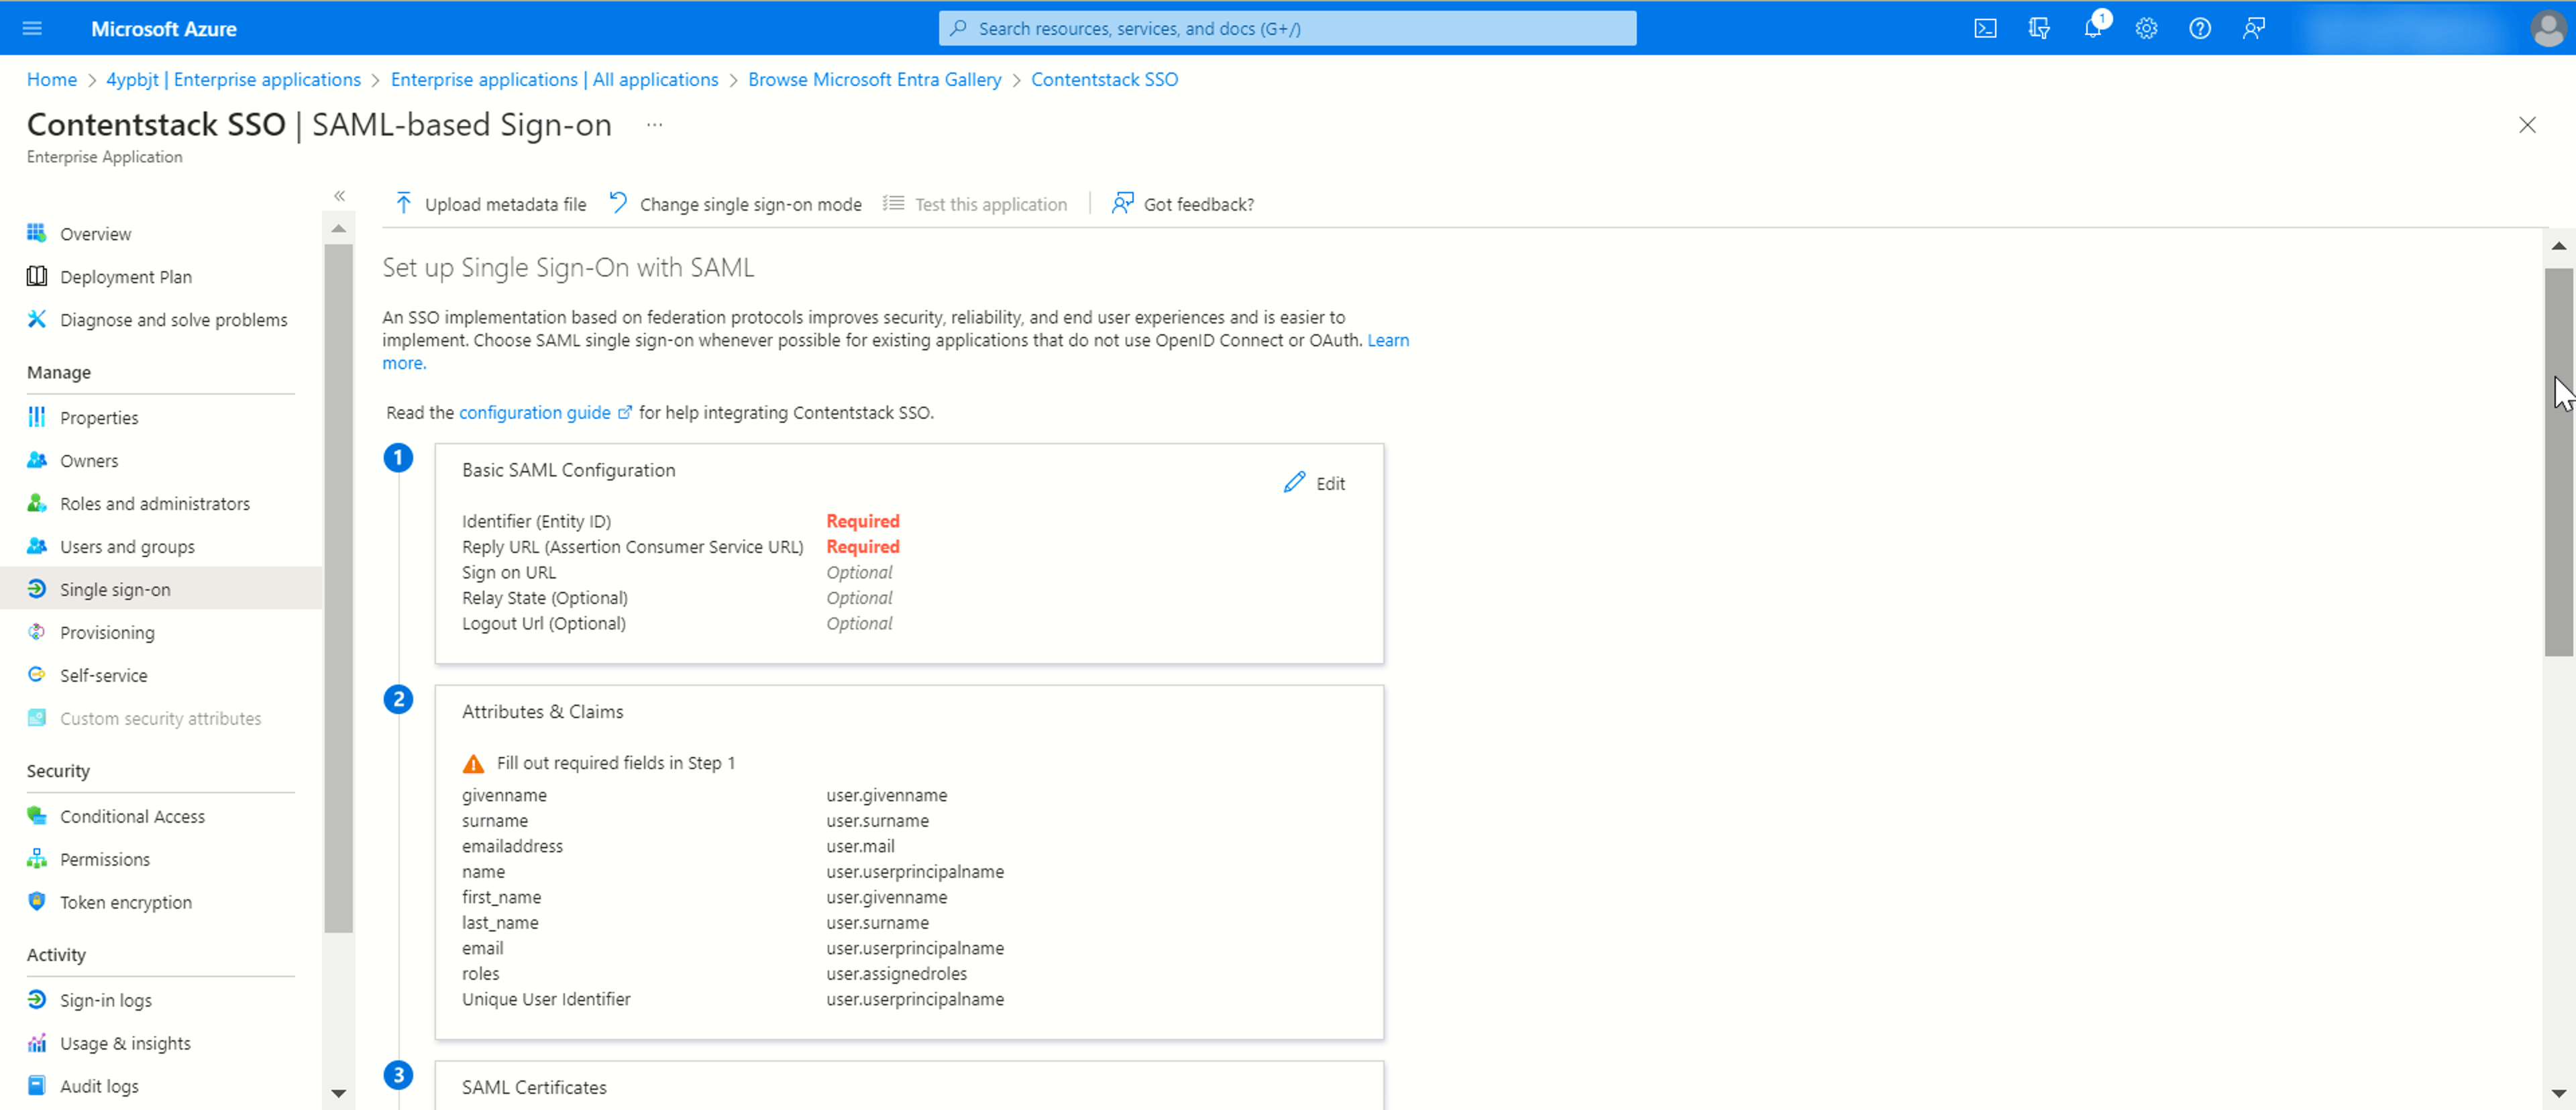Click the Overview icon in sidebar
2576x1110 pixels.
click(x=37, y=233)
